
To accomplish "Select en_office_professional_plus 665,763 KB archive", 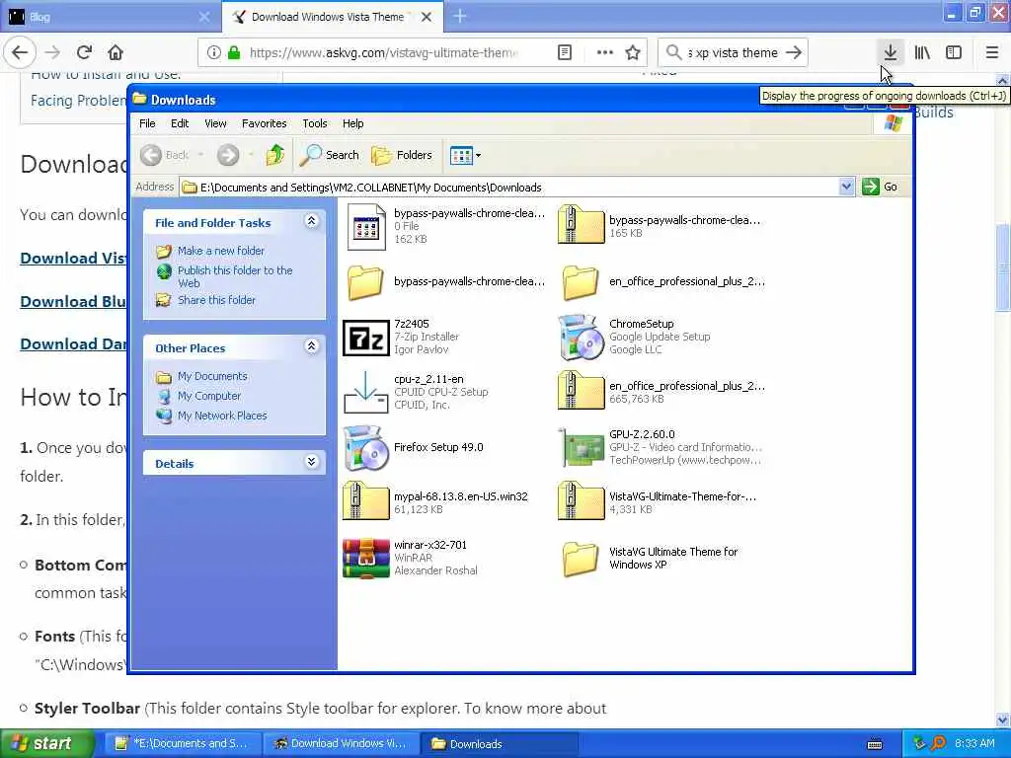I will (583, 391).
